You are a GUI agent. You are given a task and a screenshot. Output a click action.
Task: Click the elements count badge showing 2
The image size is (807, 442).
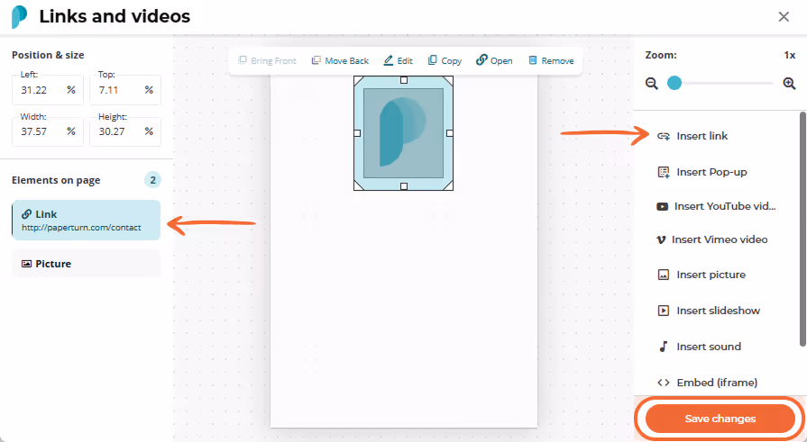tap(152, 180)
